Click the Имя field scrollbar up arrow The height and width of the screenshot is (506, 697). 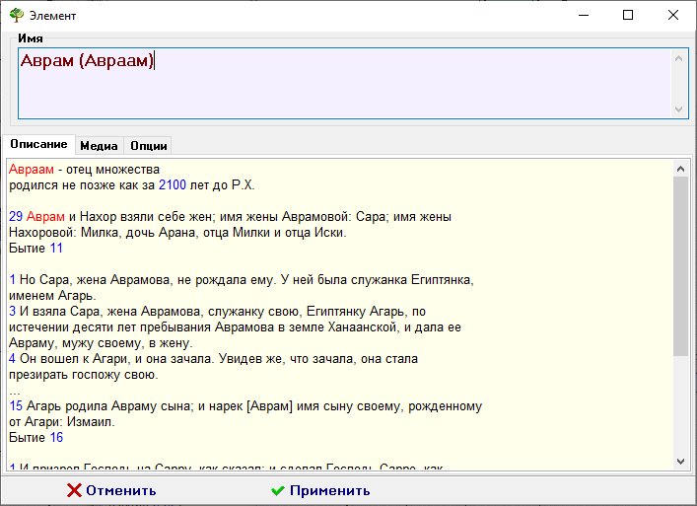click(678, 58)
